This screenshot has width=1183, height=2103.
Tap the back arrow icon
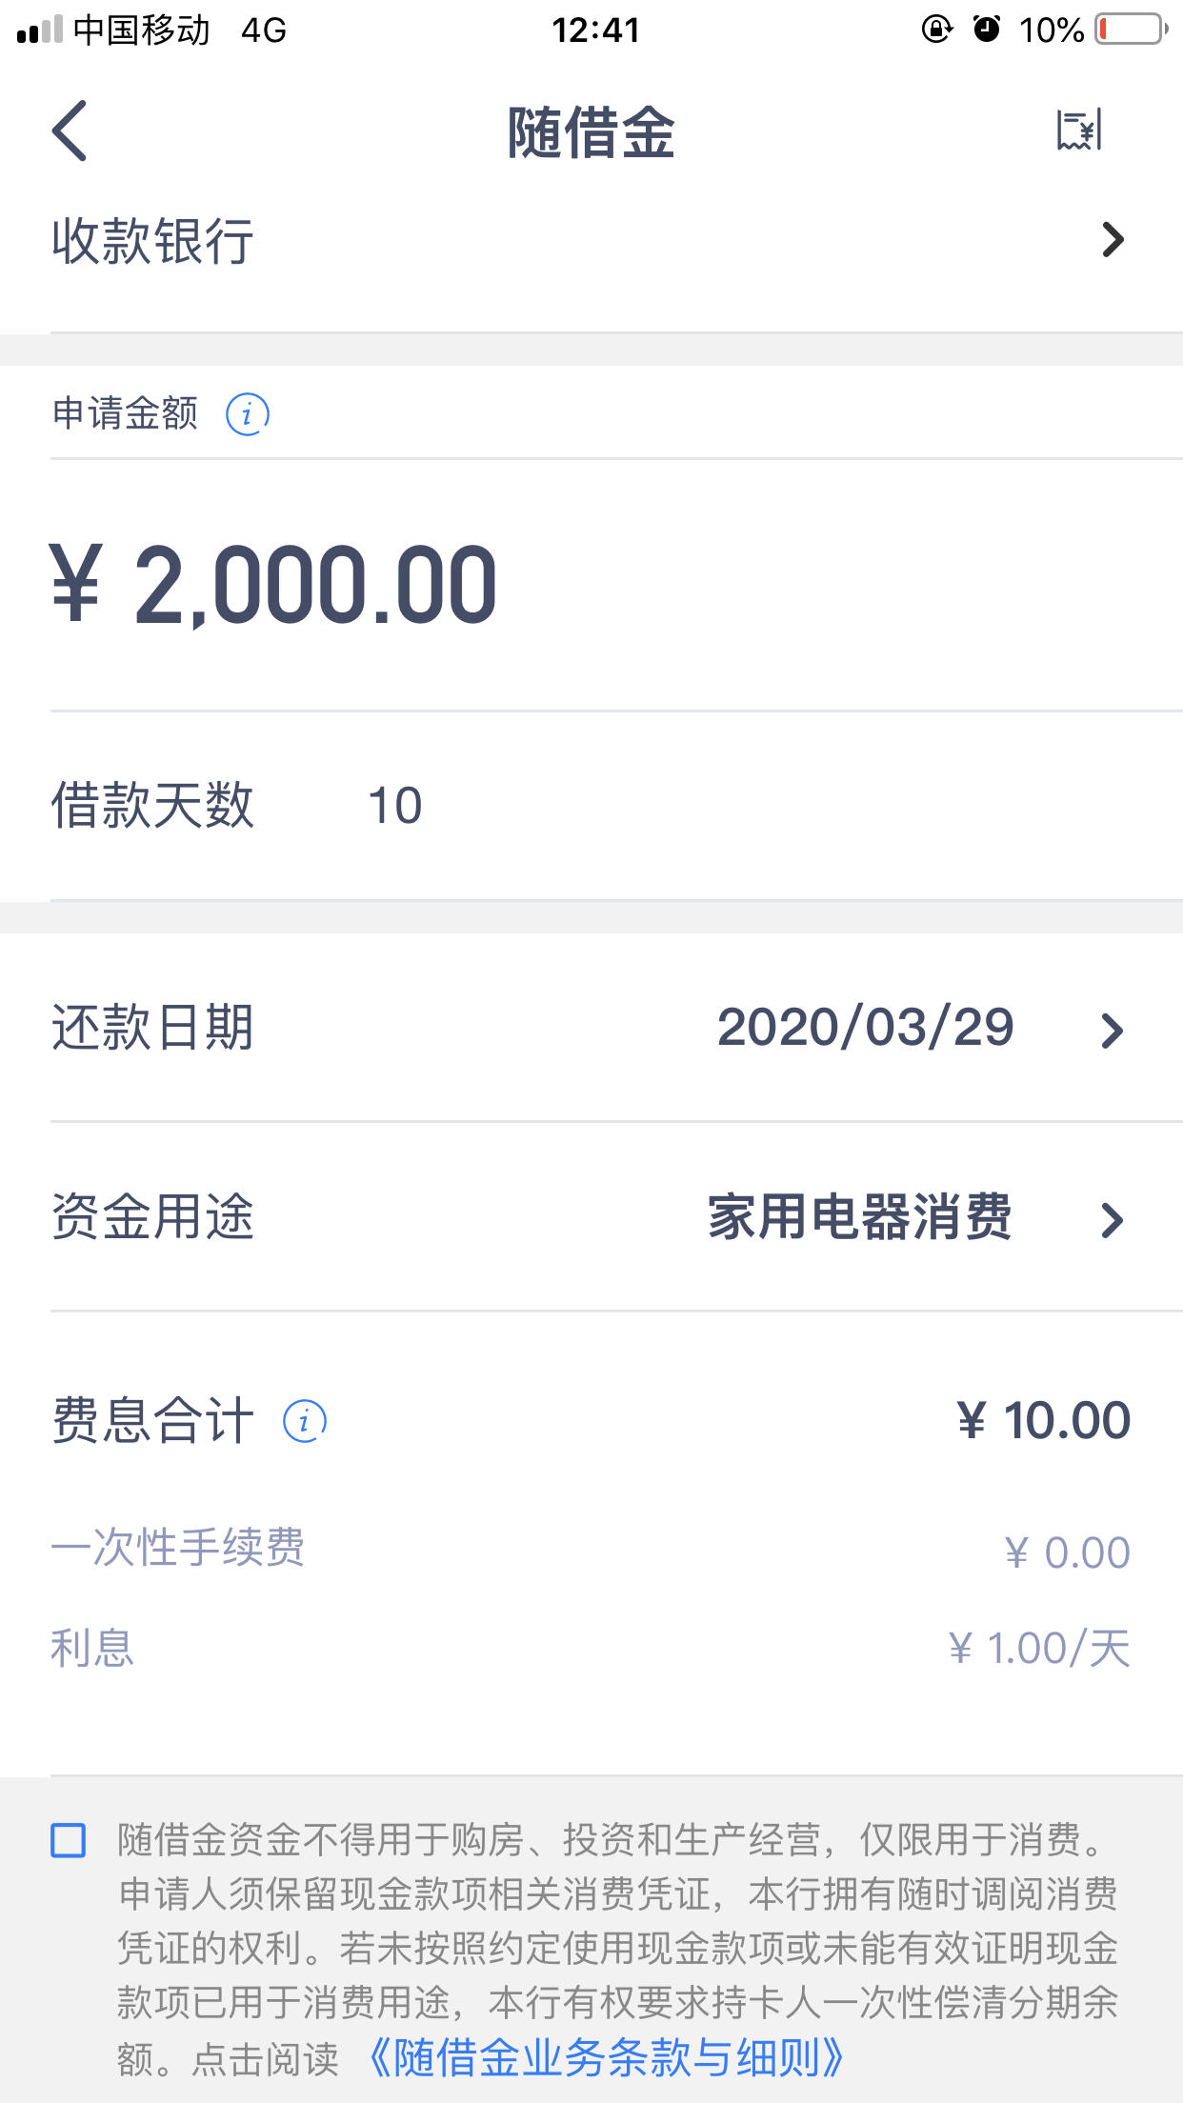[70, 130]
